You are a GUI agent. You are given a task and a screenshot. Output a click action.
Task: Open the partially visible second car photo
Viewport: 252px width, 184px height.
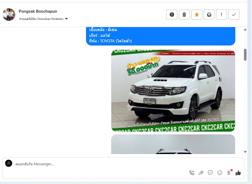(x=173, y=144)
